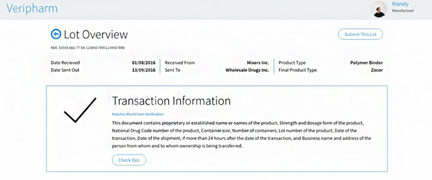Open the Veripharm home logo
432x180 pixels.
[x=32, y=8]
